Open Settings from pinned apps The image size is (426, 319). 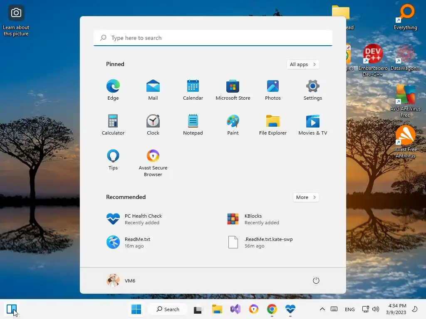point(313,90)
